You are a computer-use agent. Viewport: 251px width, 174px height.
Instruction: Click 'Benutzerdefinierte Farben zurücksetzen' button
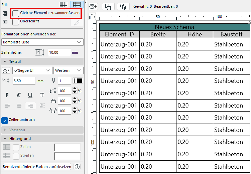click(37, 166)
